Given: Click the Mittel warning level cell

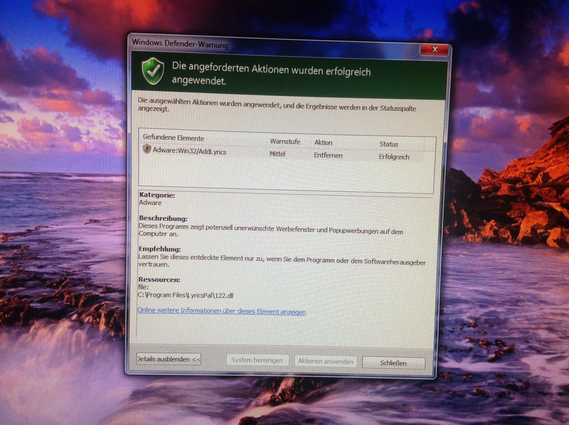Looking at the screenshot, I should pyautogui.click(x=277, y=154).
